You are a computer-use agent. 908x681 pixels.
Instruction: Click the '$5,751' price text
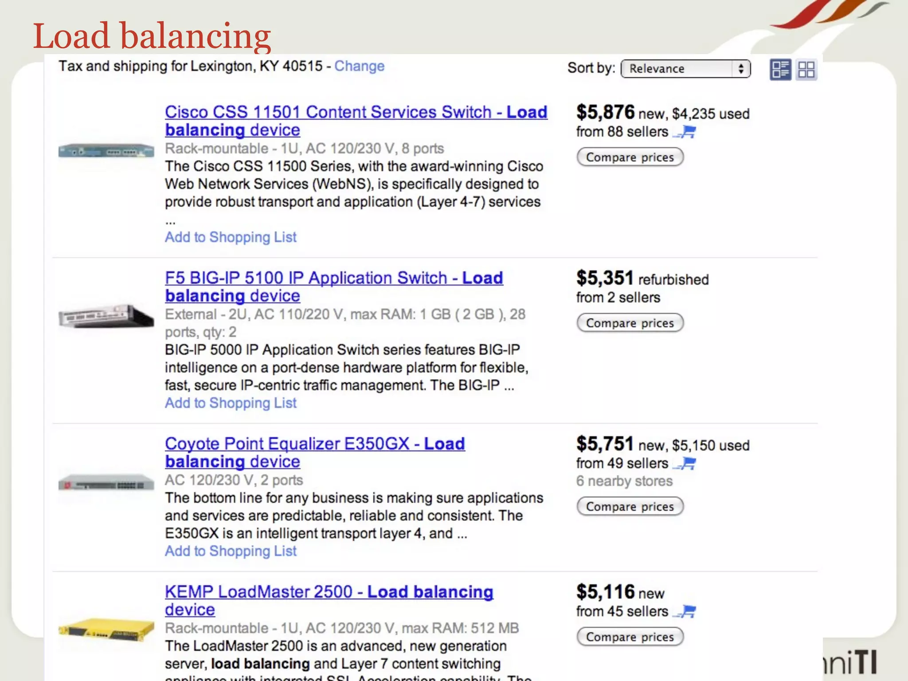(605, 444)
